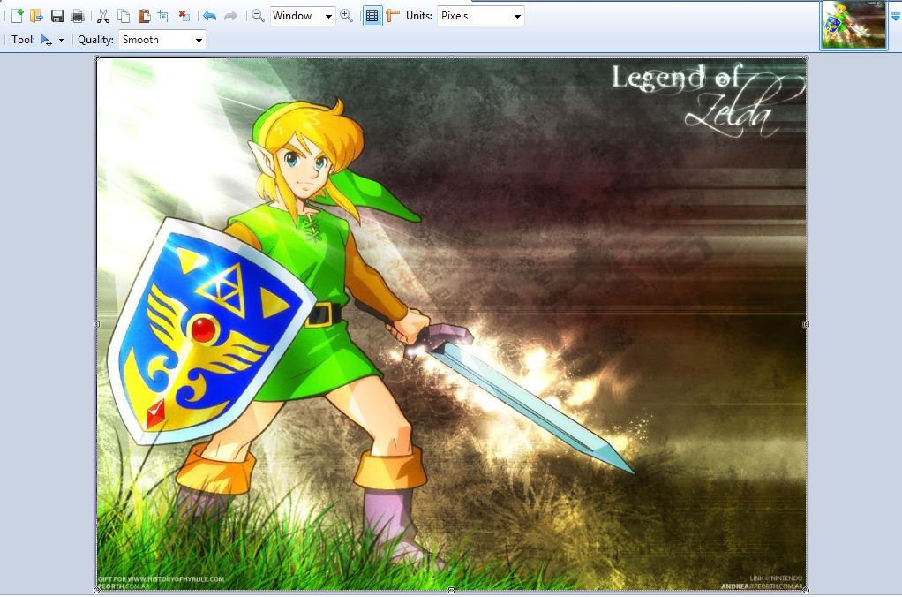This screenshot has width=902, height=597.
Task: Open an image file using the folder icon
Action: point(36,16)
